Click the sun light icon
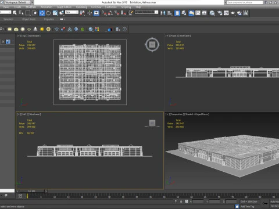The height and width of the screenshot is (209, 279). click(x=42, y=29)
